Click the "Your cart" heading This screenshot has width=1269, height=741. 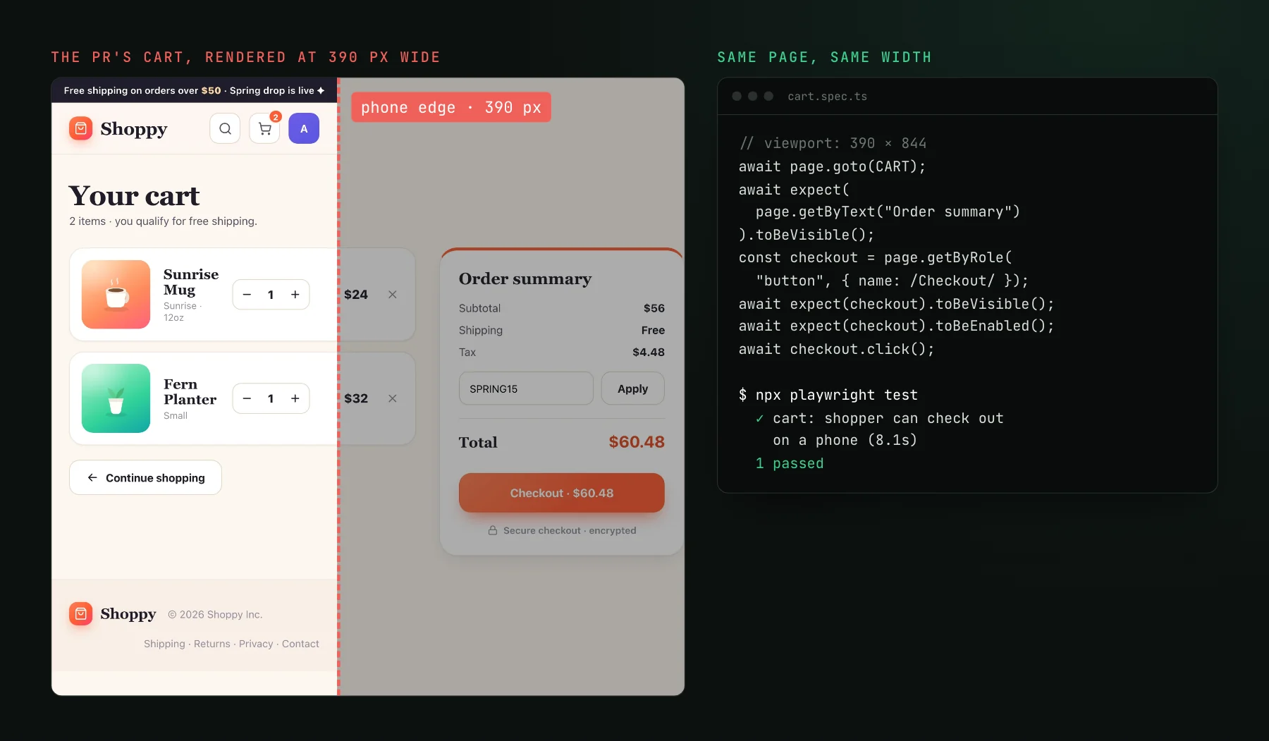click(x=134, y=196)
